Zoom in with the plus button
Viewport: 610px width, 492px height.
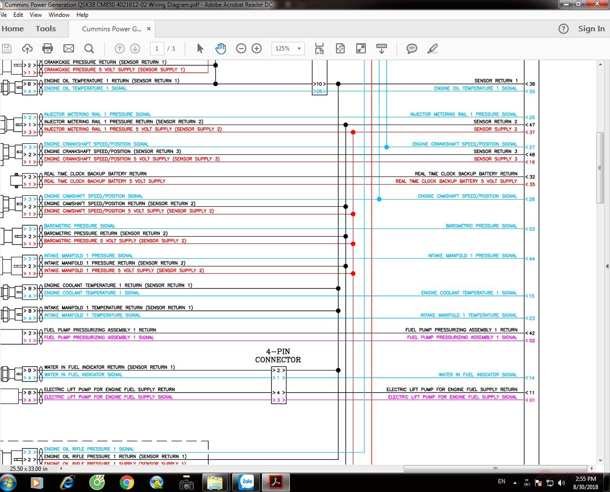[257, 49]
